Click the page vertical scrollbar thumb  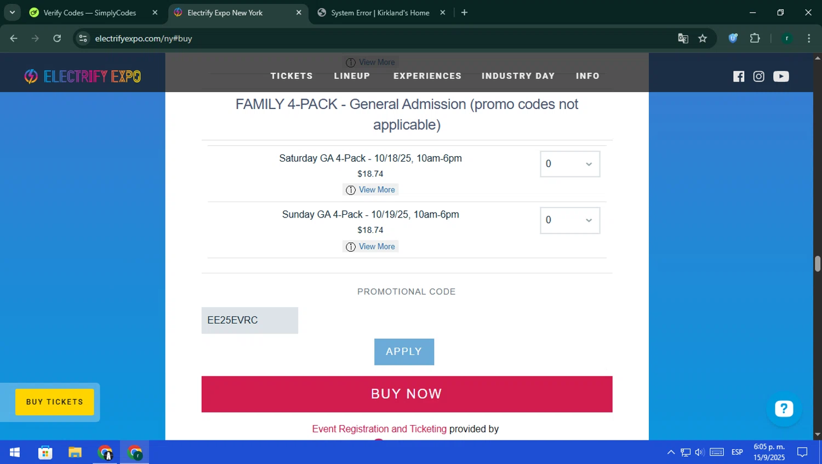tap(818, 263)
